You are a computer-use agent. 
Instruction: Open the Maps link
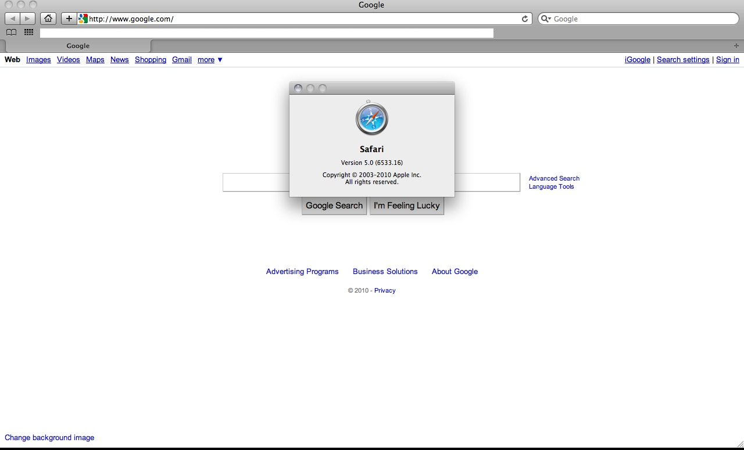tap(95, 60)
